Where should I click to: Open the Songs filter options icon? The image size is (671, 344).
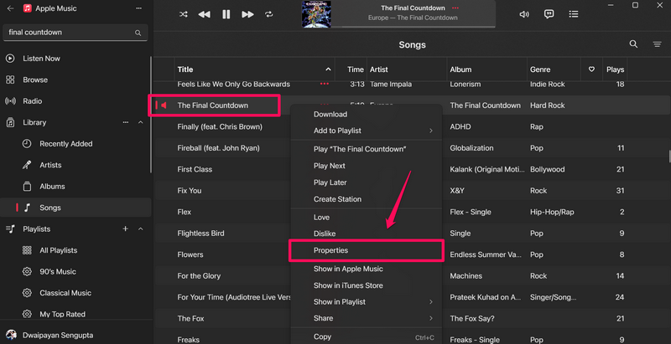click(x=658, y=44)
